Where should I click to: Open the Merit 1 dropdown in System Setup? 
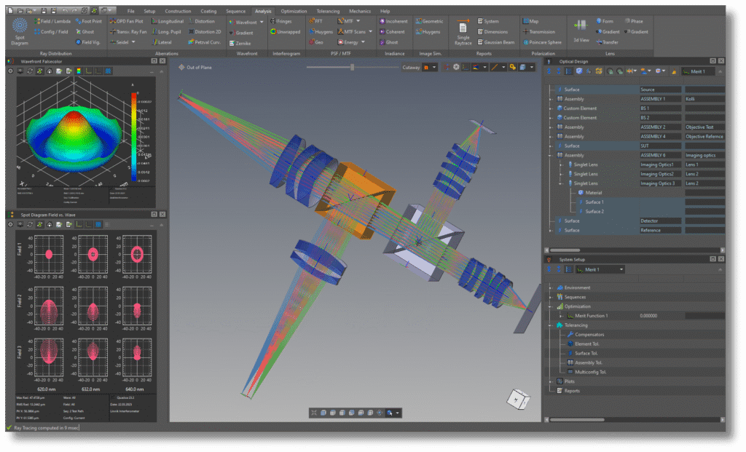[x=621, y=269]
